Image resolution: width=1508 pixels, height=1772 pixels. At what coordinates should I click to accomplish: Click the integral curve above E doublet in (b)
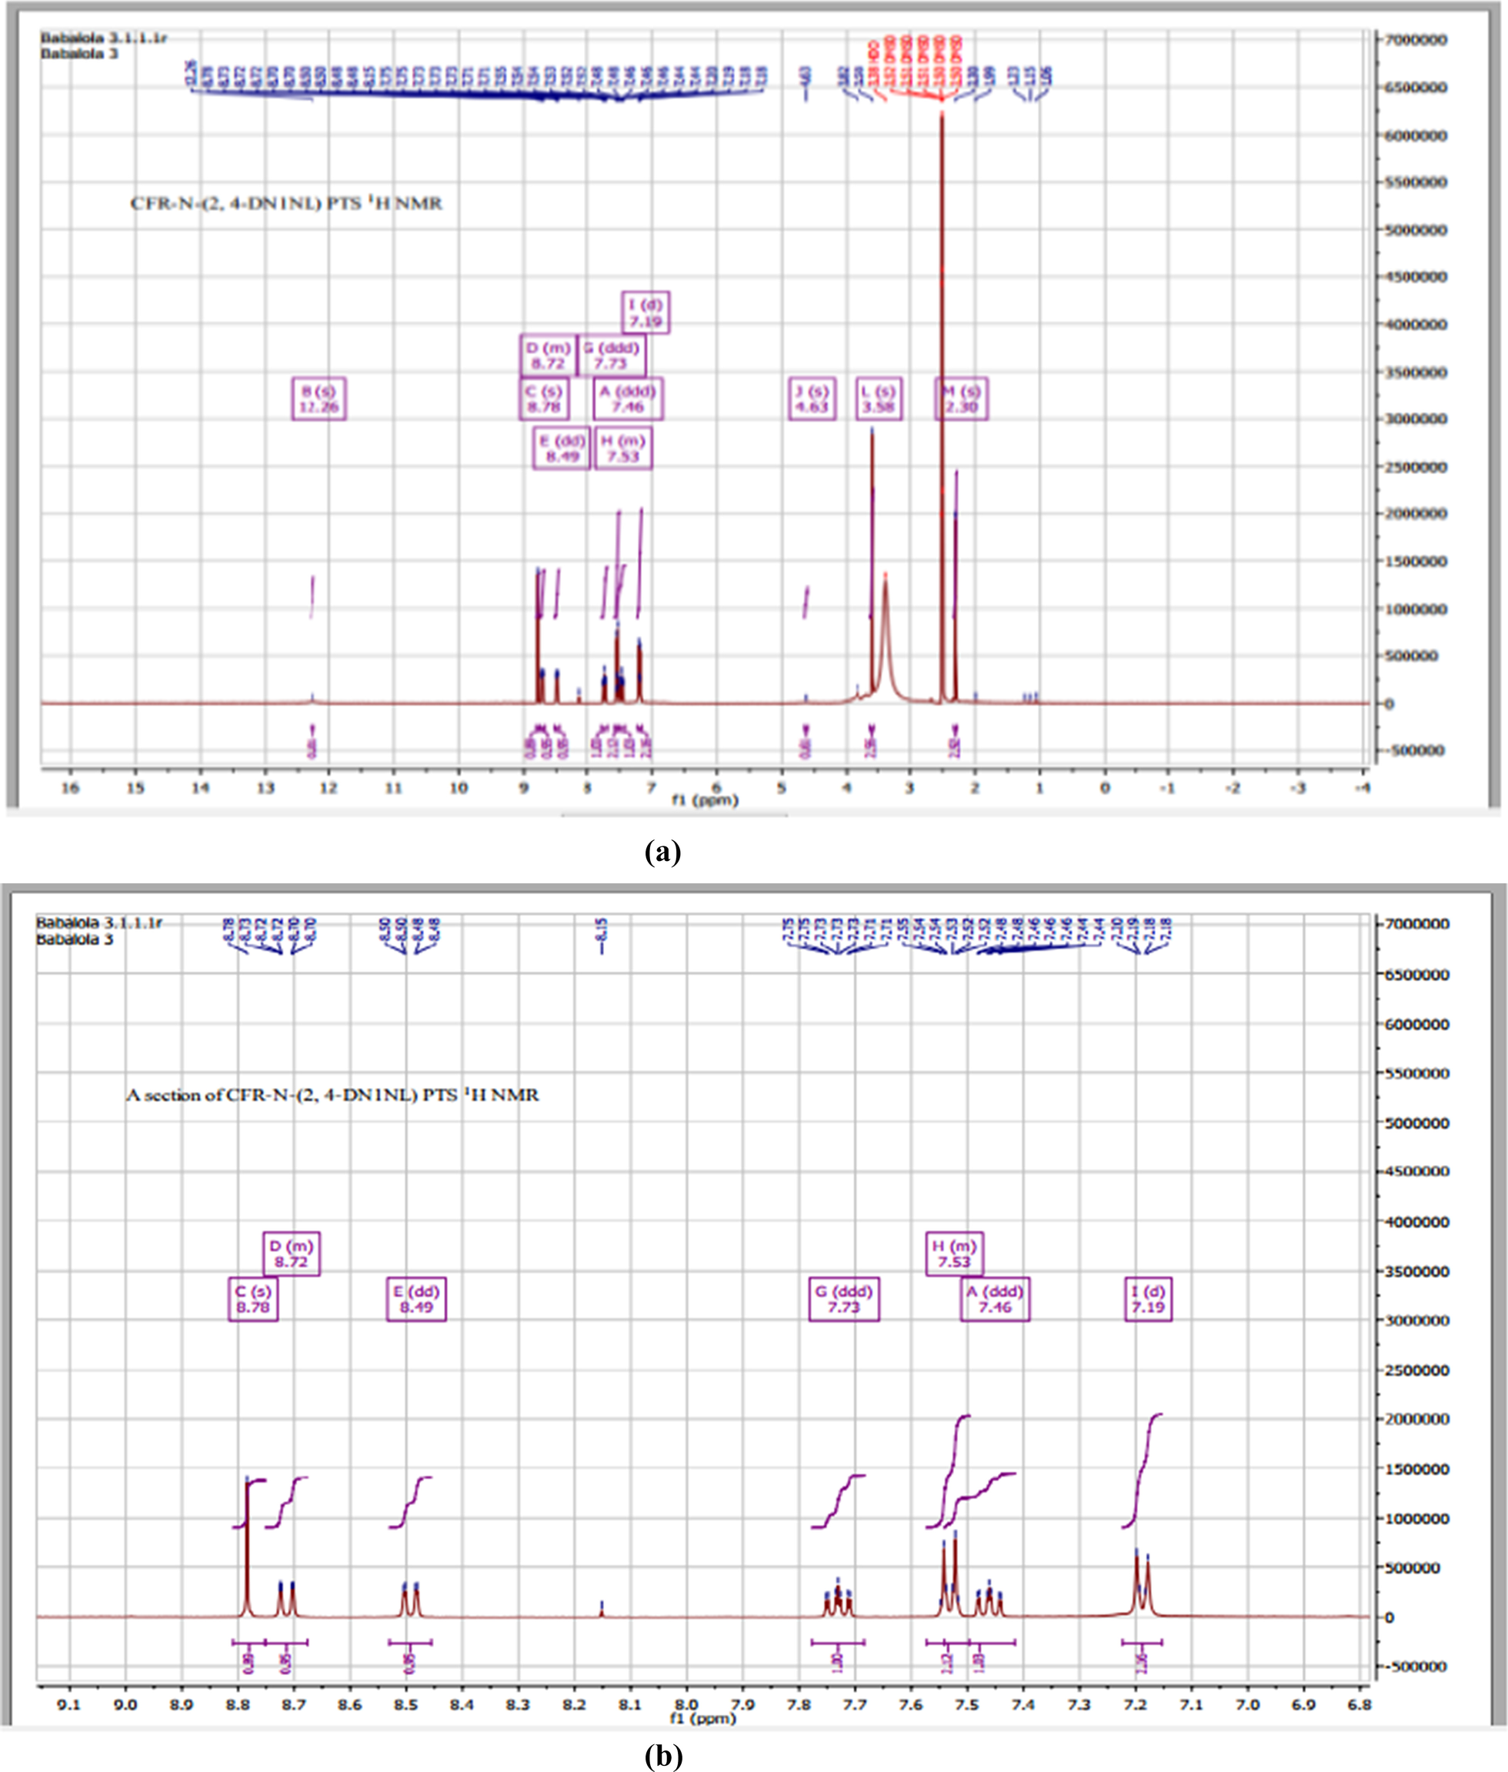coord(411,1503)
